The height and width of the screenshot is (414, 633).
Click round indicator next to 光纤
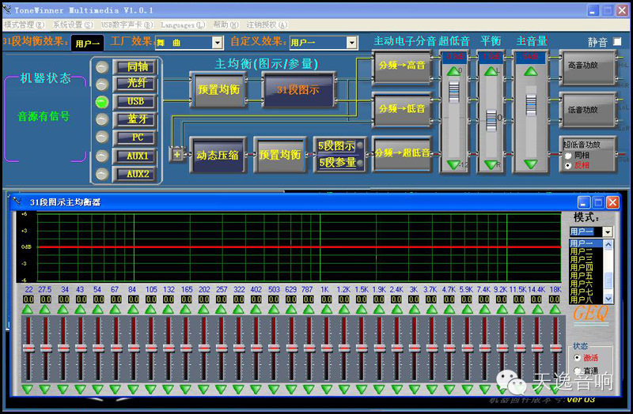(102, 85)
